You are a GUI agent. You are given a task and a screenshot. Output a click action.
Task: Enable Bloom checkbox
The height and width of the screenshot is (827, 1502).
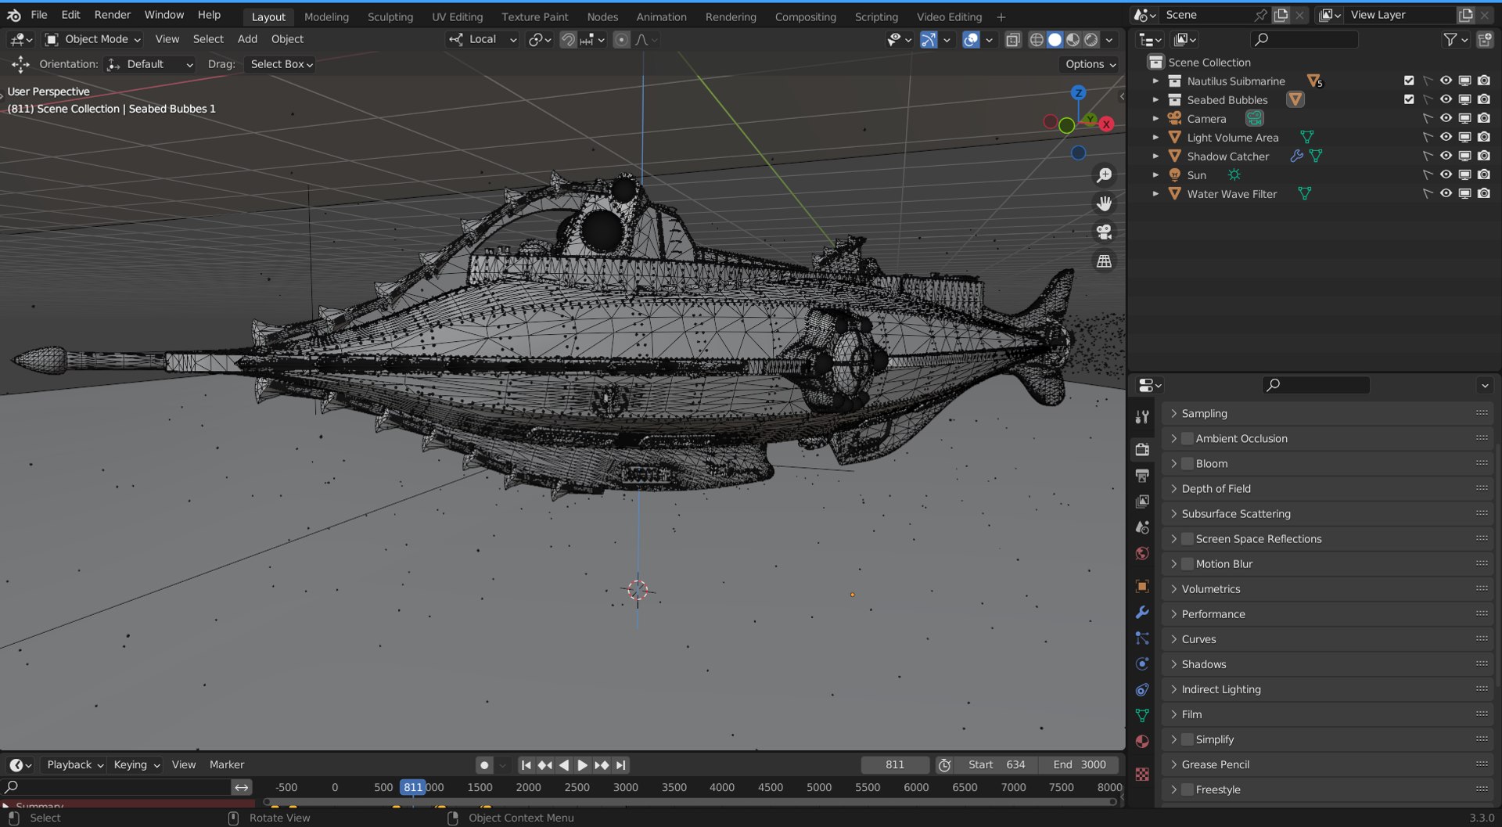pyautogui.click(x=1188, y=463)
